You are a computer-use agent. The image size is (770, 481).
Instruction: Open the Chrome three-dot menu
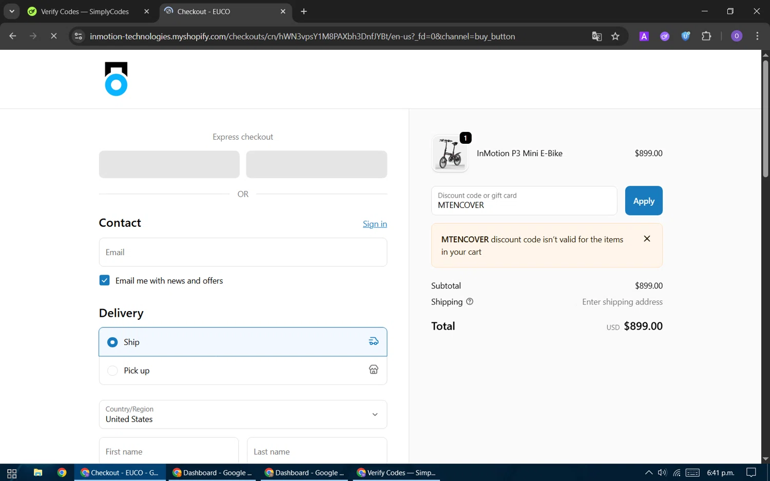[x=757, y=36]
